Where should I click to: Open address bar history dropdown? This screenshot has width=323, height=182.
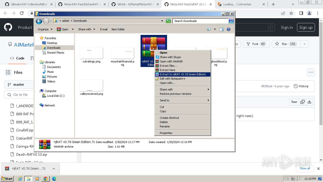click(162, 21)
